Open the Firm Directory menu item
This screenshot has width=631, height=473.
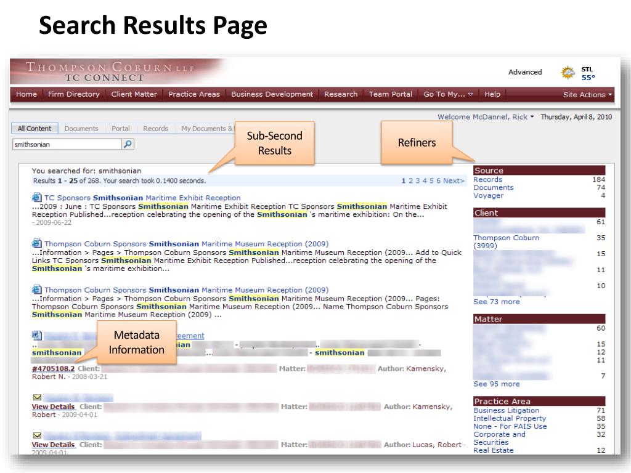[x=74, y=94]
